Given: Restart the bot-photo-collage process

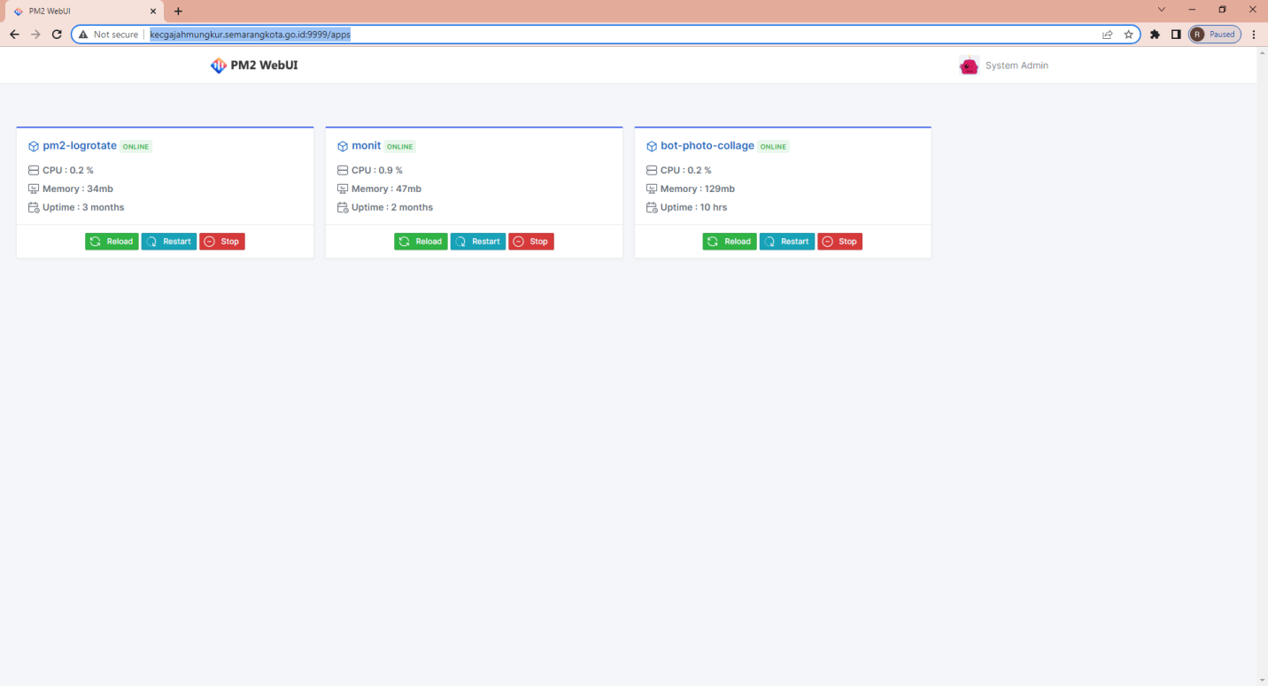Looking at the screenshot, I should point(787,242).
